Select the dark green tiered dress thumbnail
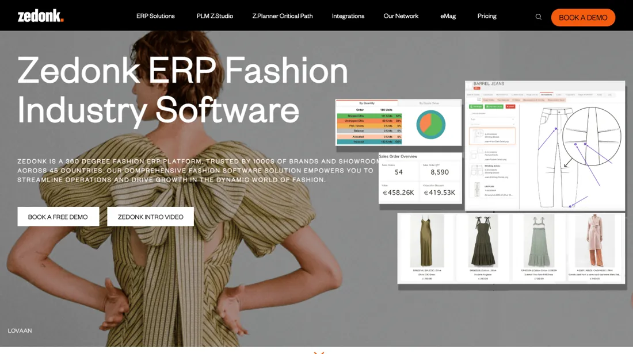633x354 pixels. point(482,241)
